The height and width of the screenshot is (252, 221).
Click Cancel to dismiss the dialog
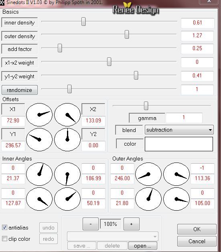tap(197, 241)
